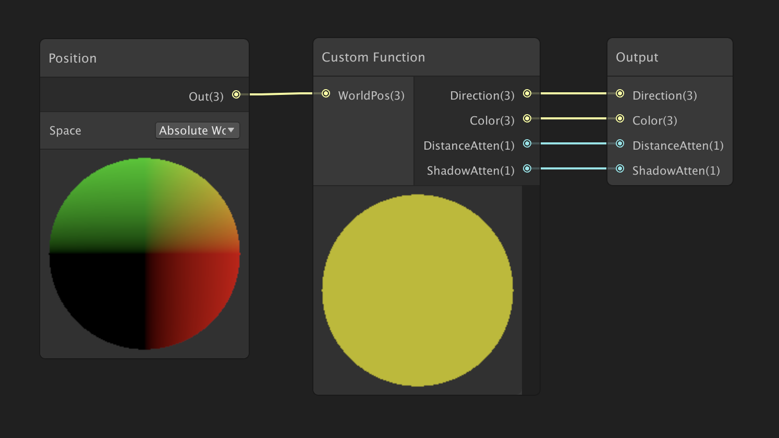Click Color(3) label in Custom Function
This screenshot has height=438, width=779.
(x=492, y=120)
